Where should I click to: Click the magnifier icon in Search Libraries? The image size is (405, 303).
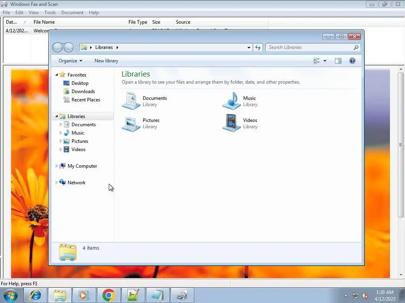click(x=356, y=47)
